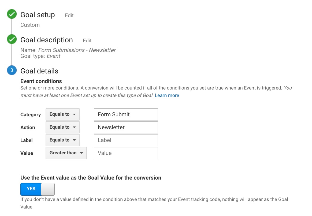Image resolution: width=312 pixels, height=216 pixels.
Task: Click the Event conditions subheading
Action: coord(41,81)
